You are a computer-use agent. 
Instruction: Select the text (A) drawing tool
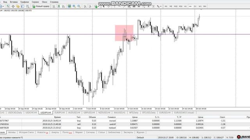148,6
